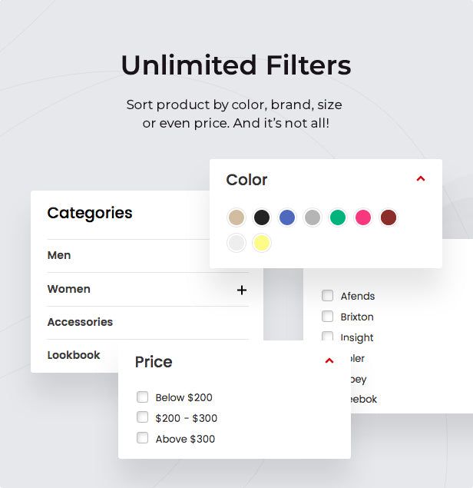Select the dark red color swatch
473x488 pixels.
389,217
